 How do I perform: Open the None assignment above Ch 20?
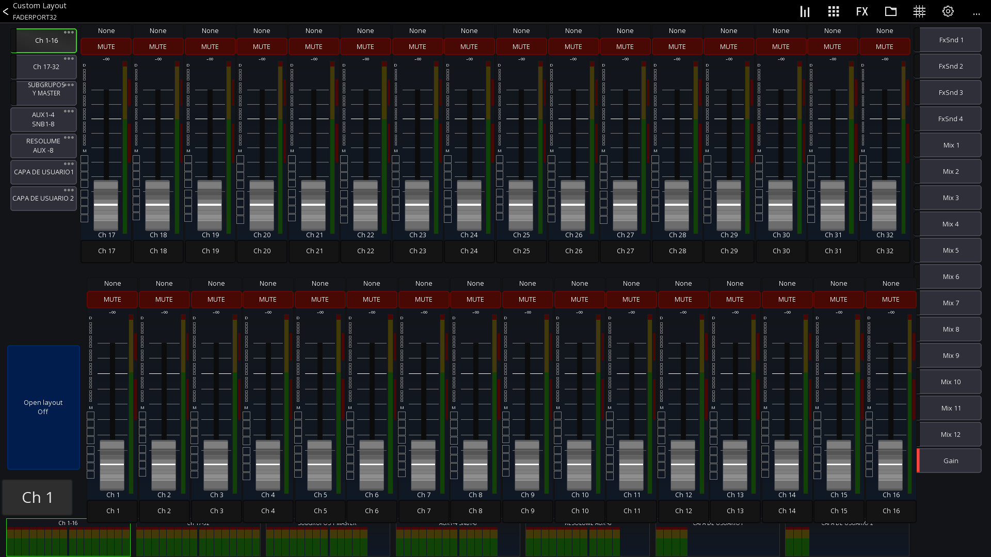tap(262, 31)
